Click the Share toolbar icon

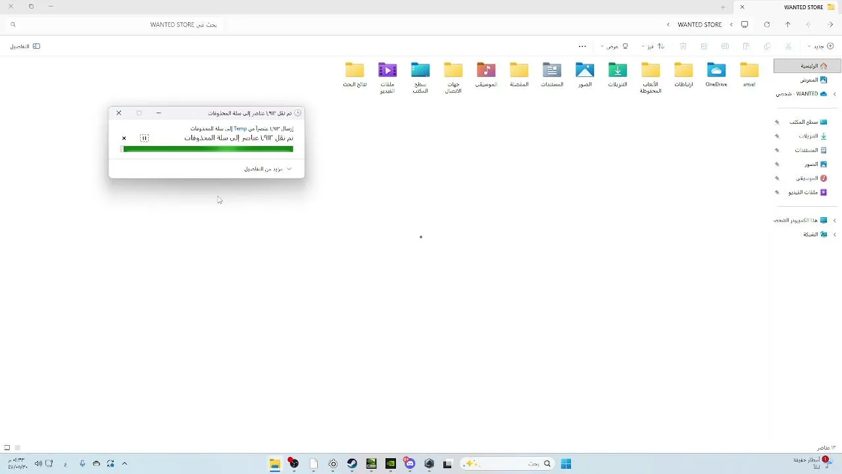click(704, 46)
